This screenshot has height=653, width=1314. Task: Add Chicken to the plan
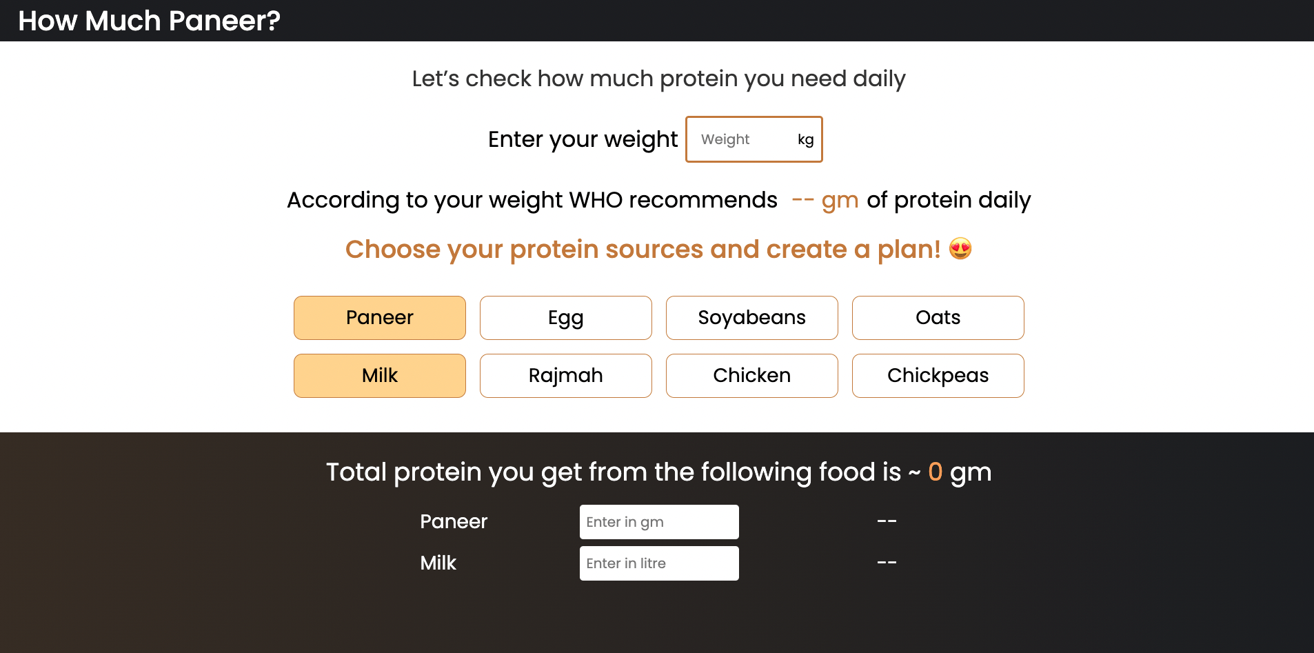[751, 376]
